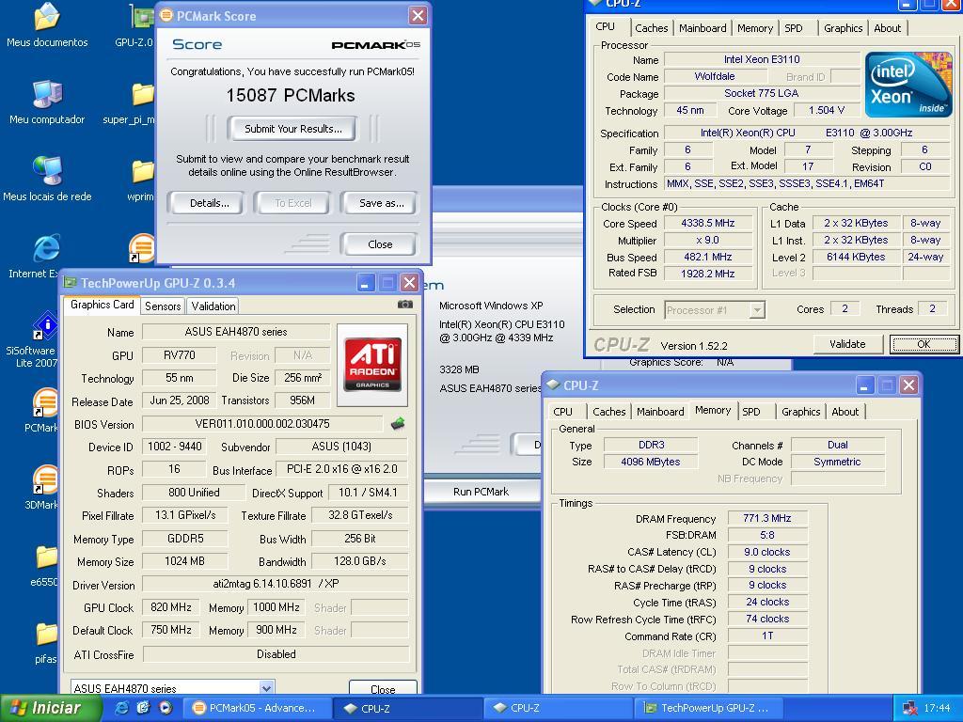The height and width of the screenshot is (722, 963).
Task: Open Graphics tab in lower CPU-Z window
Action: click(x=801, y=412)
